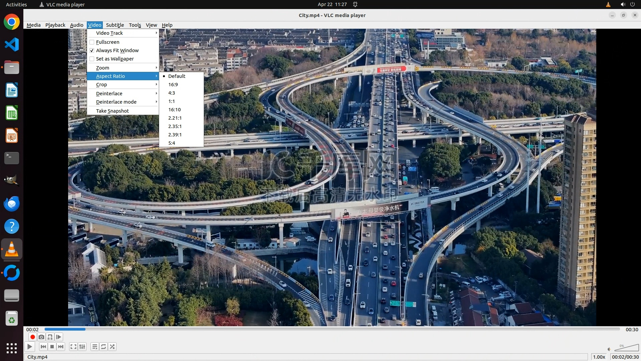Click Take Snapshot menu entry

[113, 111]
